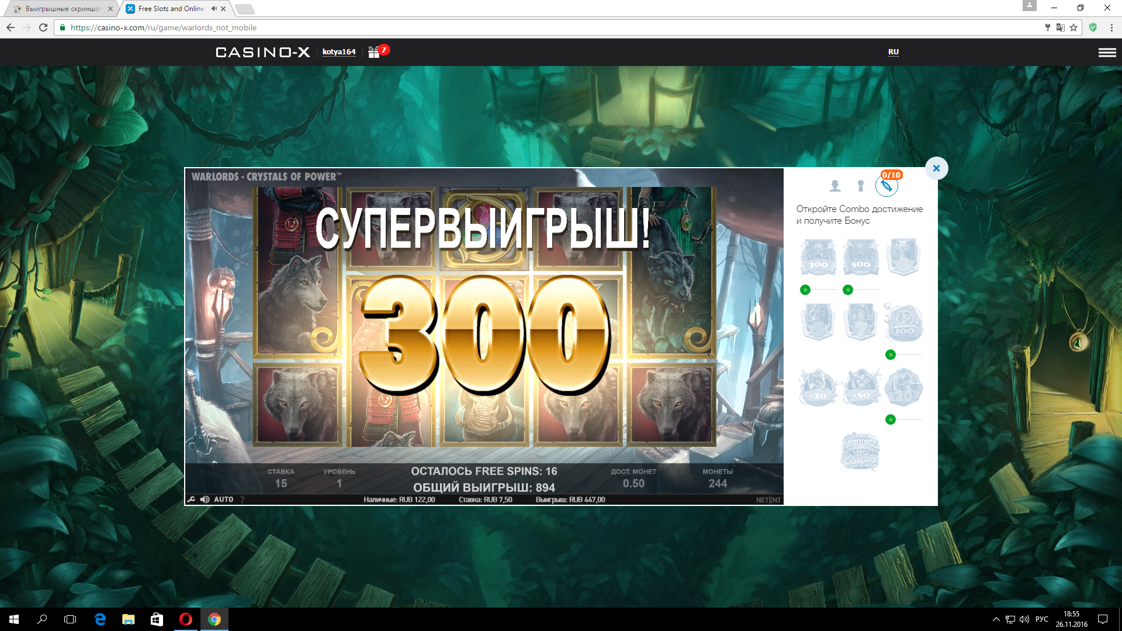This screenshot has height=631, width=1122.
Task: Select the Warlords Combo badge
Action: [x=860, y=452]
